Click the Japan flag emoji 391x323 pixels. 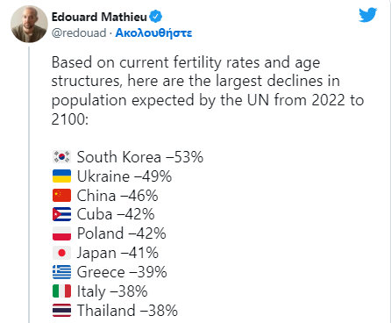point(61,253)
